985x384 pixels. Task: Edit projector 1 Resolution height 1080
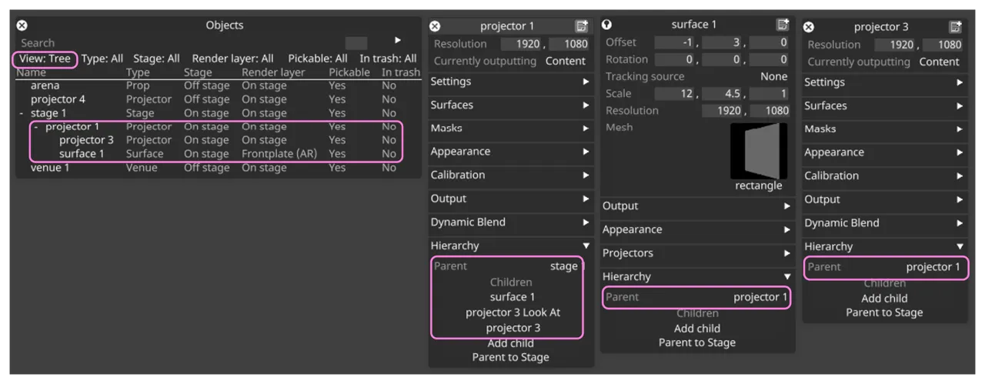[x=569, y=44]
